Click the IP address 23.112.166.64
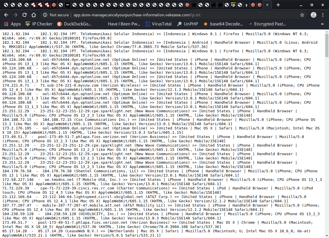The width and height of the screenshot is (329, 238). tap(17, 197)
